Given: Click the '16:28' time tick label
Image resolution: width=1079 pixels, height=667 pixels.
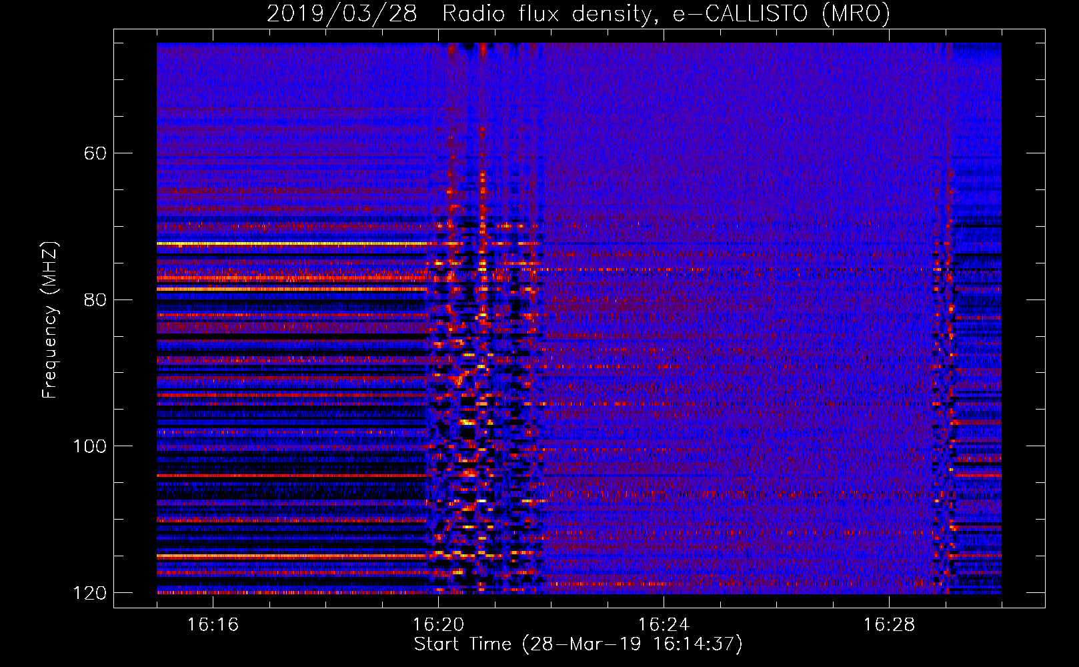Looking at the screenshot, I should click(889, 624).
